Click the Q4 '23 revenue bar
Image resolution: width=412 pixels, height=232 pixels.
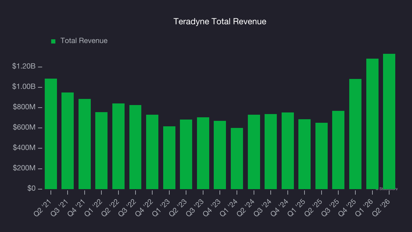[220, 155]
